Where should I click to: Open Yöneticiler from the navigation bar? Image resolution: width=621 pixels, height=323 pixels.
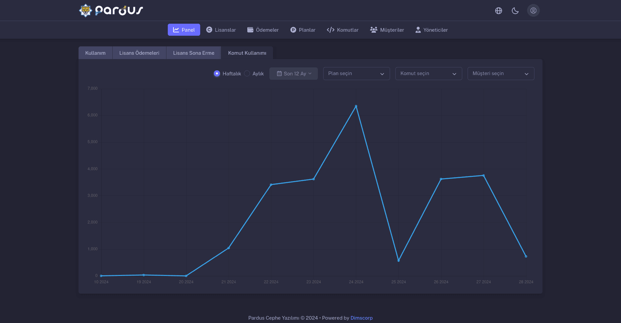(x=431, y=30)
